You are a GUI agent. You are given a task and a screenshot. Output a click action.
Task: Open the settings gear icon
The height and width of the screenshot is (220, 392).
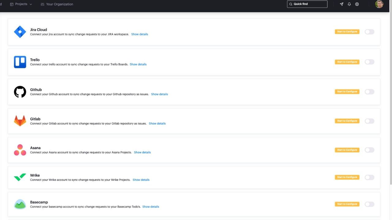click(357, 4)
